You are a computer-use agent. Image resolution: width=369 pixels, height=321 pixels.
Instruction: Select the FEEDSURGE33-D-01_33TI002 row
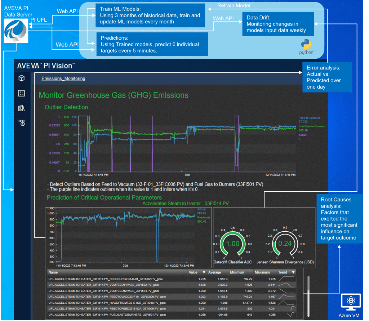(171, 279)
